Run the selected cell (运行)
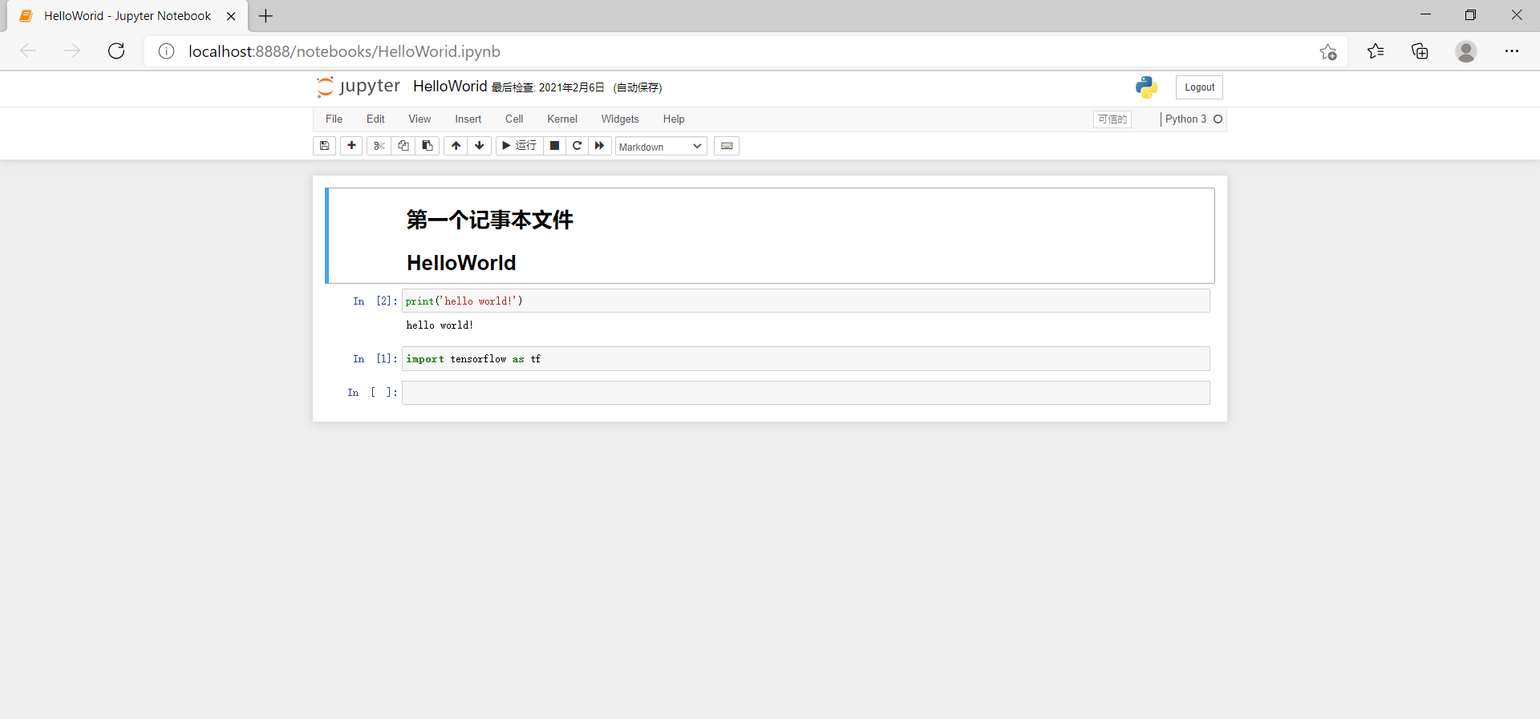Image resolution: width=1540 pixels, height=719 pixels. pos(519,146)
